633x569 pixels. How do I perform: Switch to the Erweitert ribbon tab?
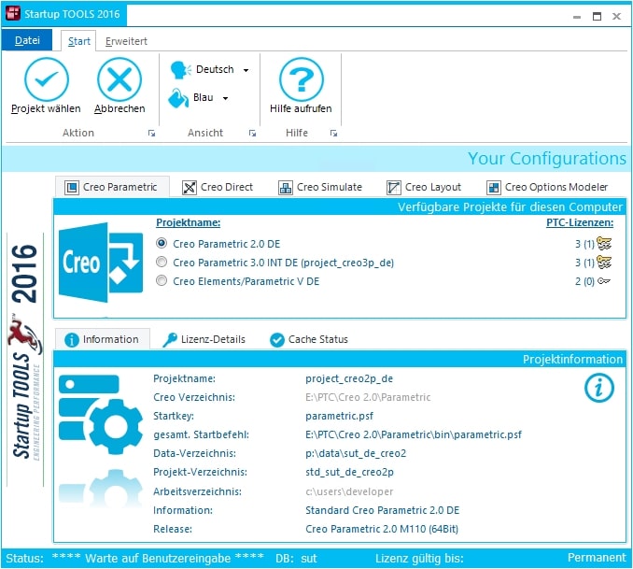(x=126, y=41)
